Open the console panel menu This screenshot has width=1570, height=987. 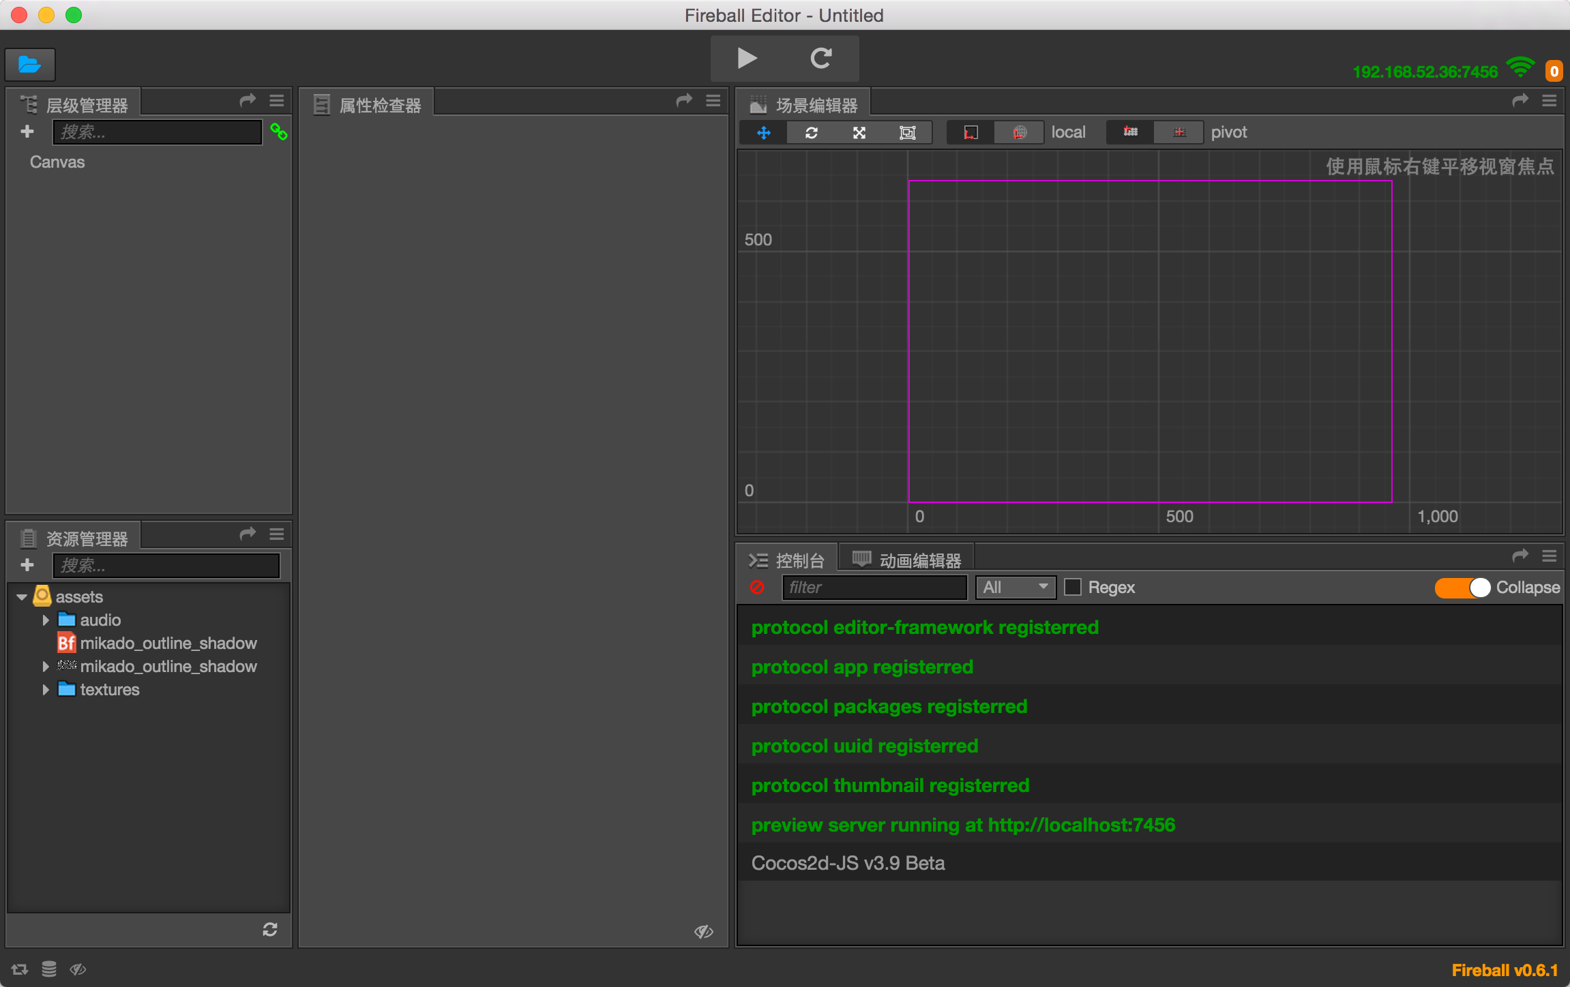1549,556
